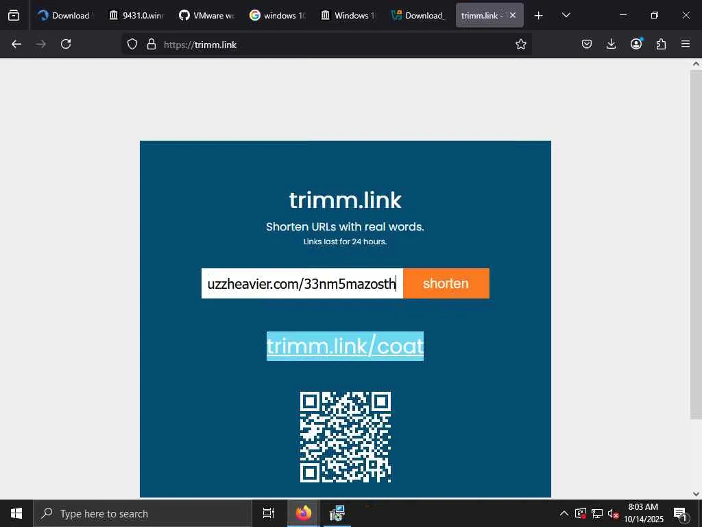Click the forward navigation arrow
Image resolution: width=702 pixels, height=527 pixels.
tap(41, 44)
